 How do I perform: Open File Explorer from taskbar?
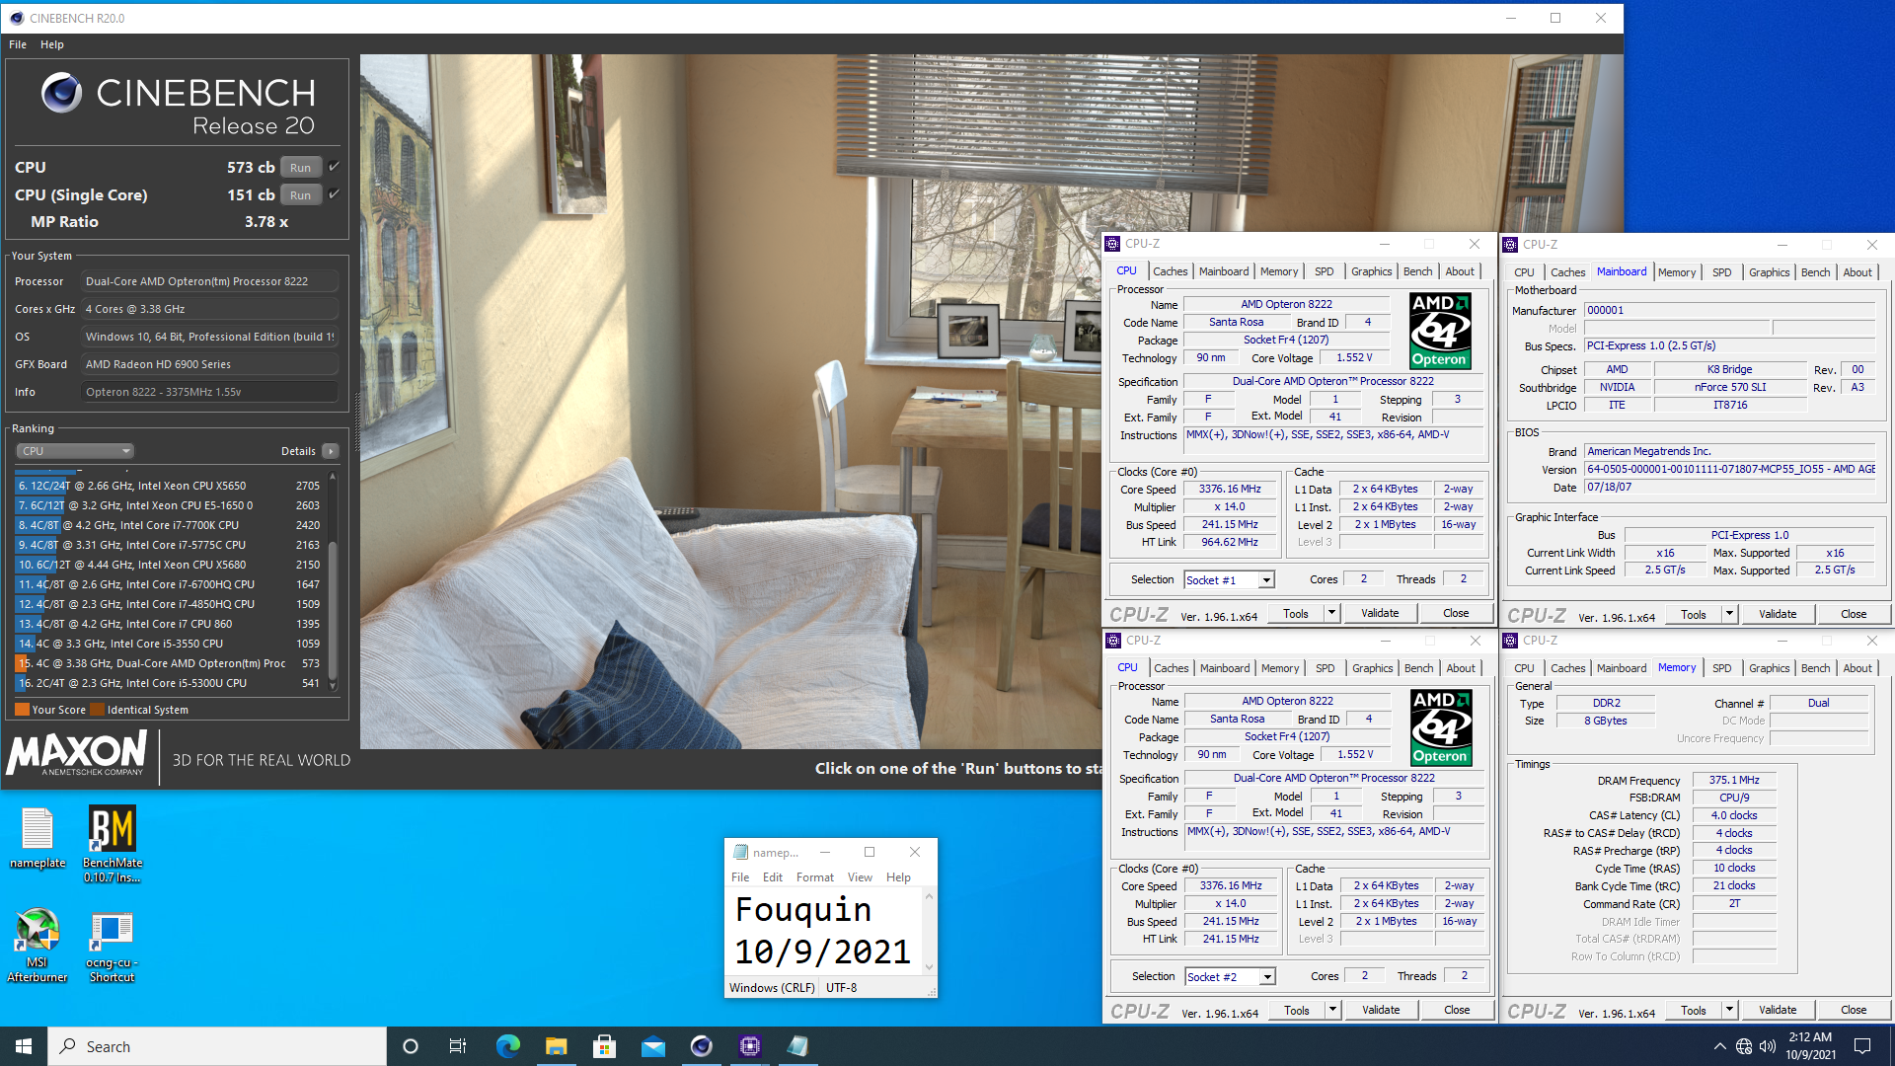tap(557, 1046)
